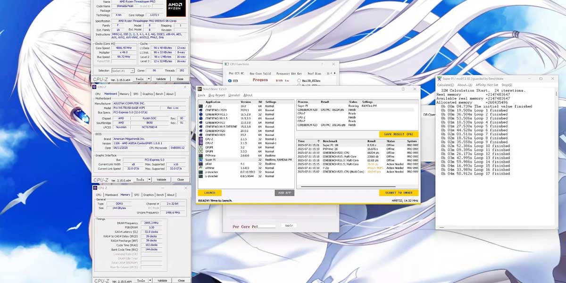Select the CINEBENCH 2024 app icon
Viewport: 566px width, 283px height.
201,110
